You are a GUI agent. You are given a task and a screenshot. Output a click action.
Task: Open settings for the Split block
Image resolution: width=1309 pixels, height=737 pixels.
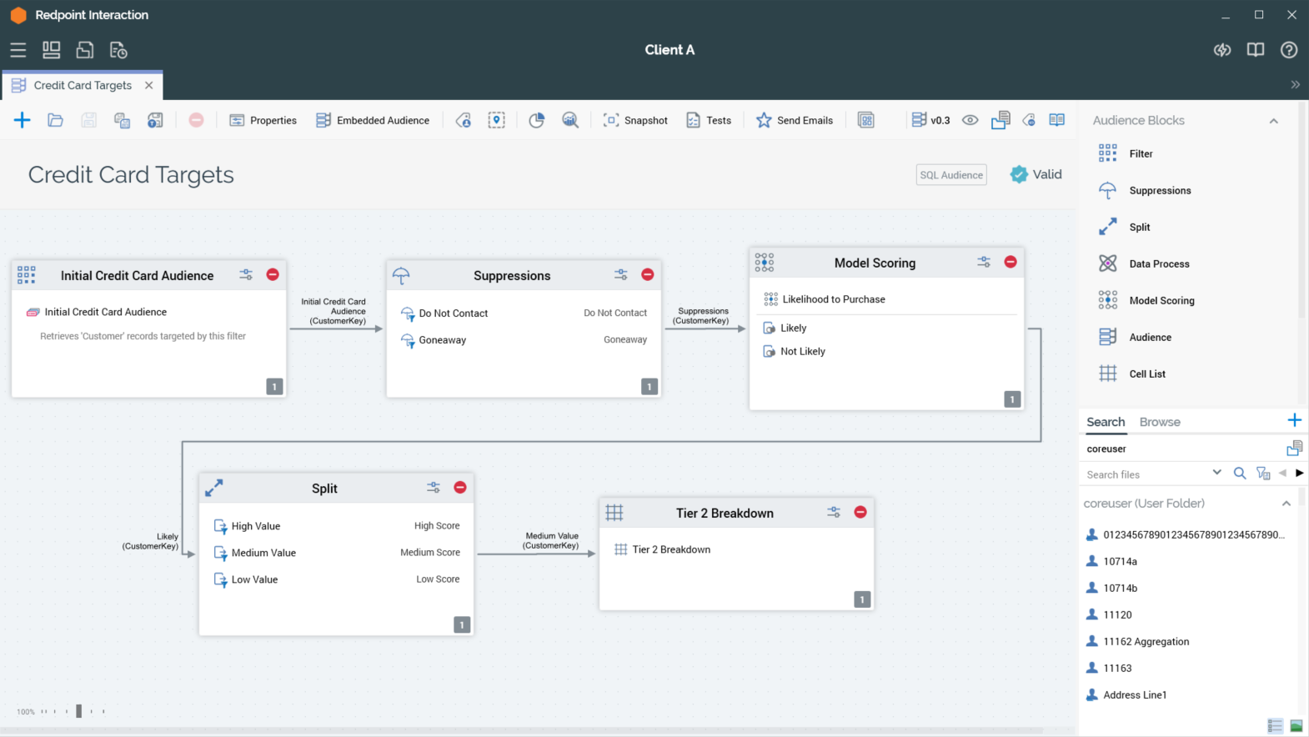click(434, 488)
